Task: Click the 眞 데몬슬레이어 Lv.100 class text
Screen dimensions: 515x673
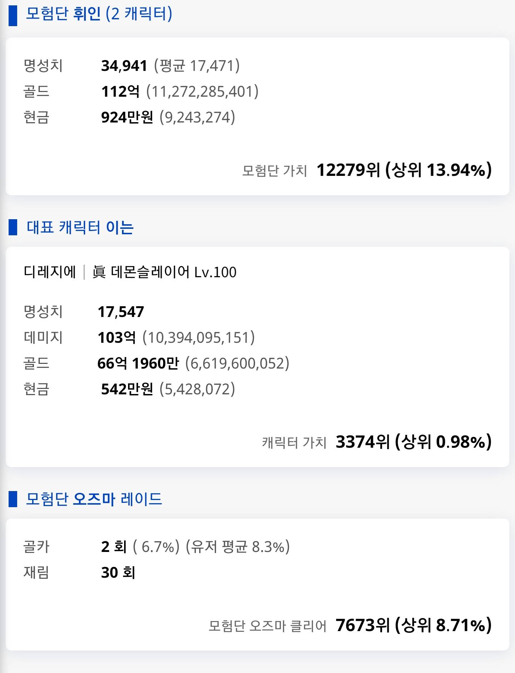Action: (x=165, y=272)
